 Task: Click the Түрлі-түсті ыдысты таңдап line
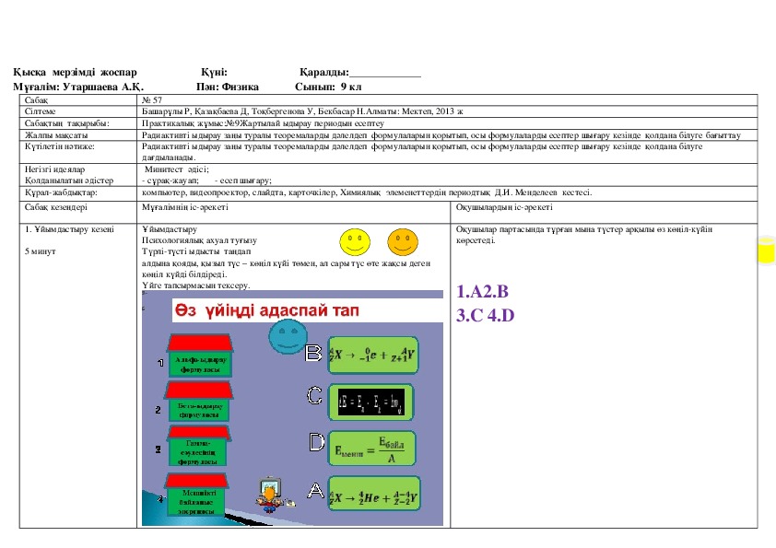[196, 251]
